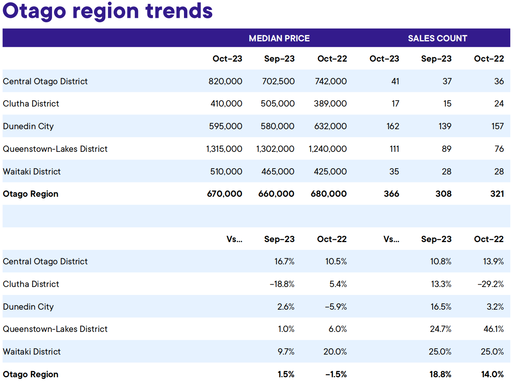This screenshot has width=513, height=384.
Task: Click Clutha Oct-22 sales count 24
Action: [499, 103]
